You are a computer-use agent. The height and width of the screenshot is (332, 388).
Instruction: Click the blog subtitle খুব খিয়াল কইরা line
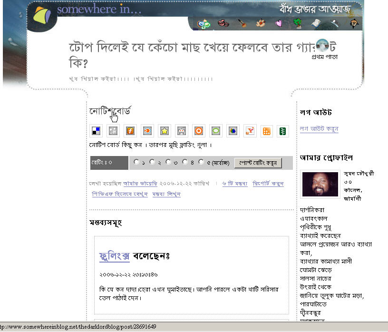[141, 79]
